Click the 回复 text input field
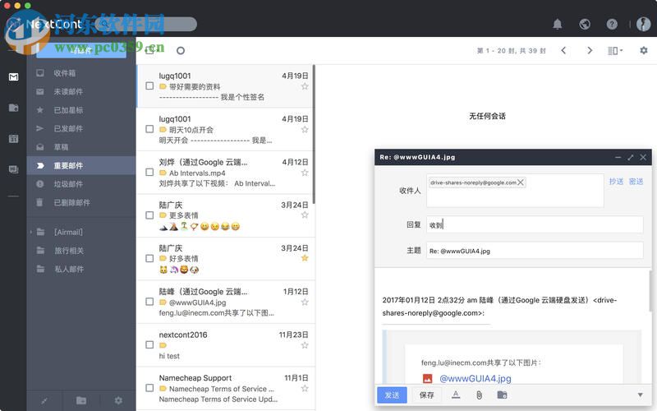 coord(535,224)
